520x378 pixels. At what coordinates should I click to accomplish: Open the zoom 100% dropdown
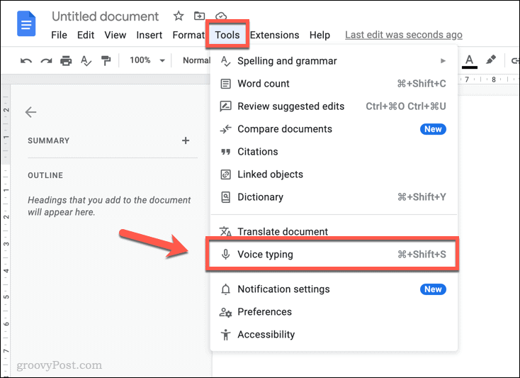point(147,60)
